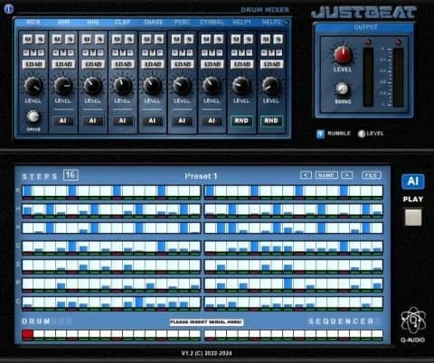The height and width of the screenshot is (363, 434).
Task: Mute the HH1 channel
Action: (x=57, y=39)
